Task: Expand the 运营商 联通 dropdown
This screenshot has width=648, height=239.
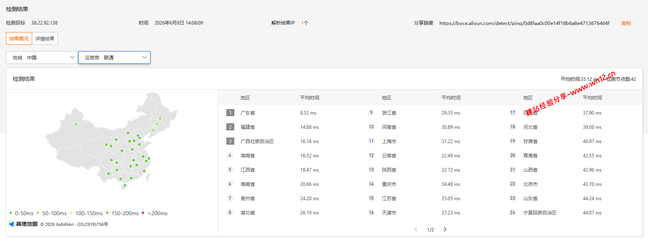Action: (x=114, y=57)
